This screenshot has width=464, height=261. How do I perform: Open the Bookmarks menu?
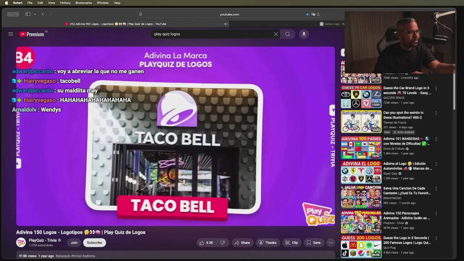point(83,3)
